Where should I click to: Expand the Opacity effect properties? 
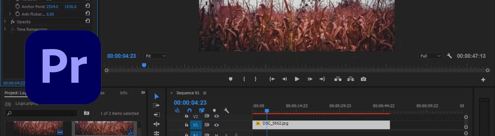tap(5, 22)
